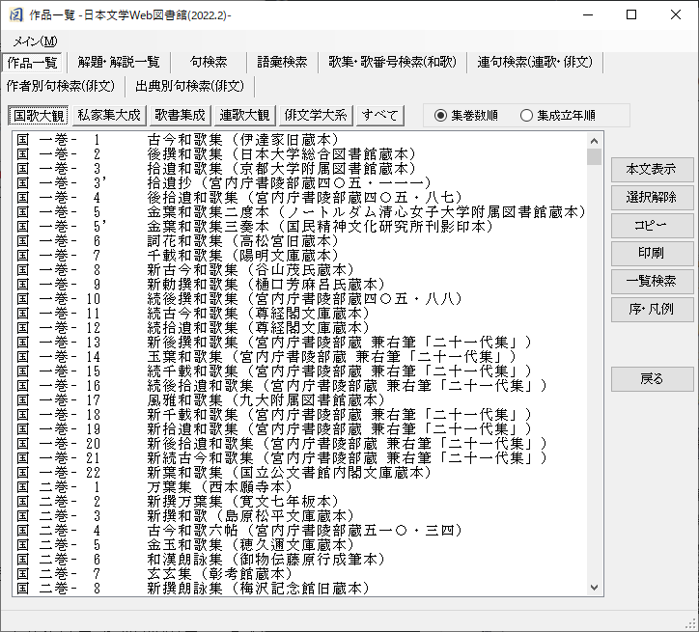Click the コピー button
Viewport: 699px width, 632px height.
coord(652,226)
